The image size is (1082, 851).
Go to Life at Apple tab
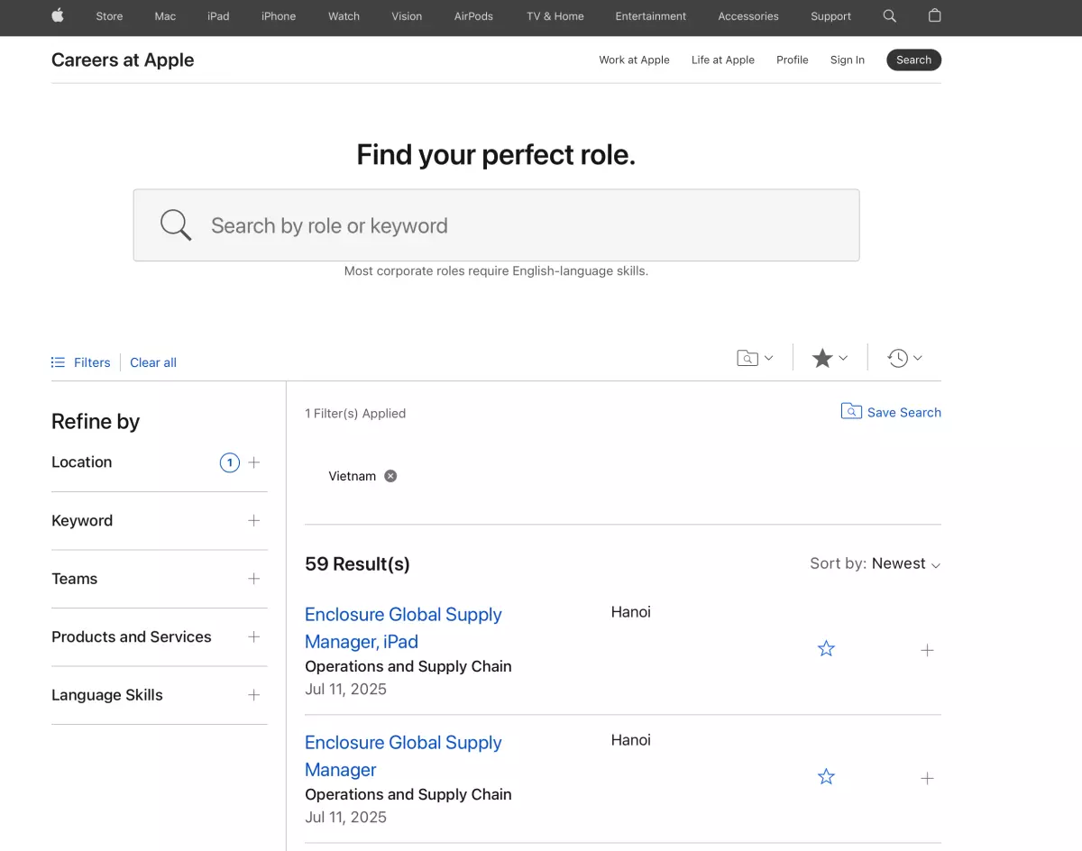[x=722, y=59]
